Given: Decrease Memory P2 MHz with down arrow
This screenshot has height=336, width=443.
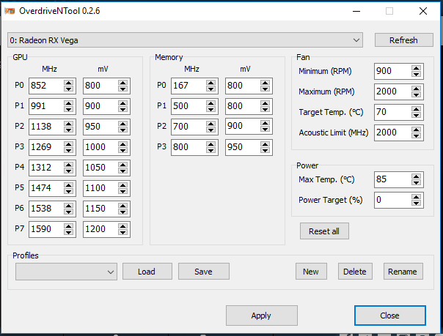Looking at the screenshot, I should pyautogui.click(x=211, y=130).
